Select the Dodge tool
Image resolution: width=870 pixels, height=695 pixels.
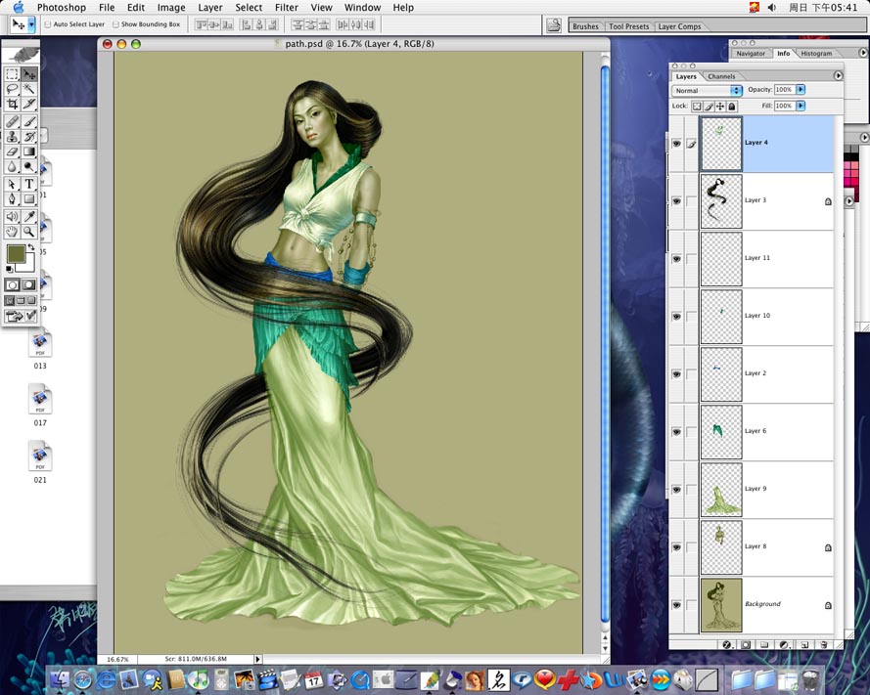click(x=29, y=166)
